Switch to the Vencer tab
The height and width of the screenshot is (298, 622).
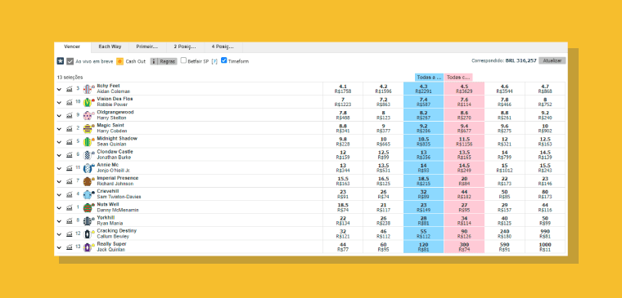coord(73,47)
